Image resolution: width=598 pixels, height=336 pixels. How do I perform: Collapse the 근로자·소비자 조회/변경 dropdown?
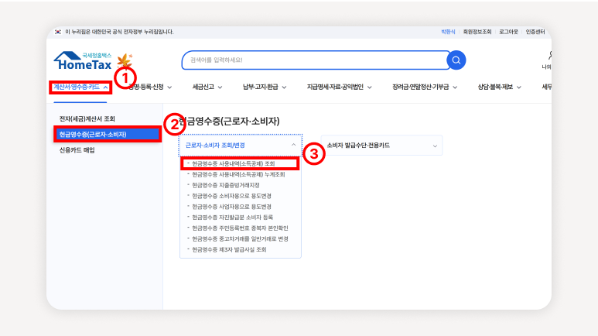[241, 145]
